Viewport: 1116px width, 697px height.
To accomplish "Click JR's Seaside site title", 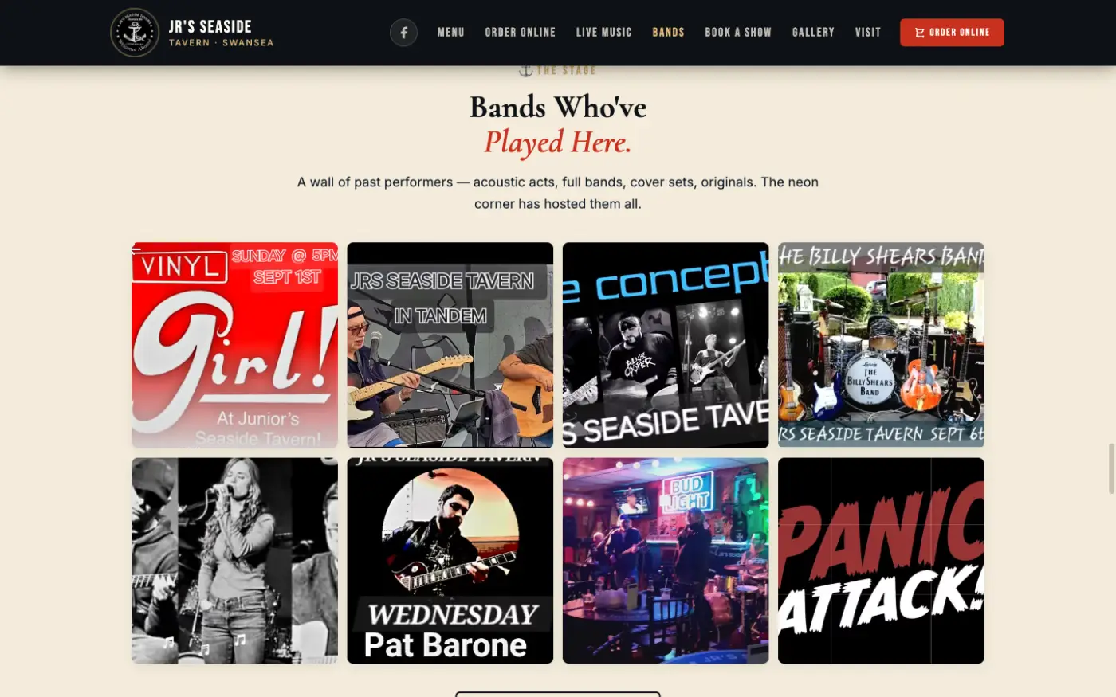I will [210, 26].
